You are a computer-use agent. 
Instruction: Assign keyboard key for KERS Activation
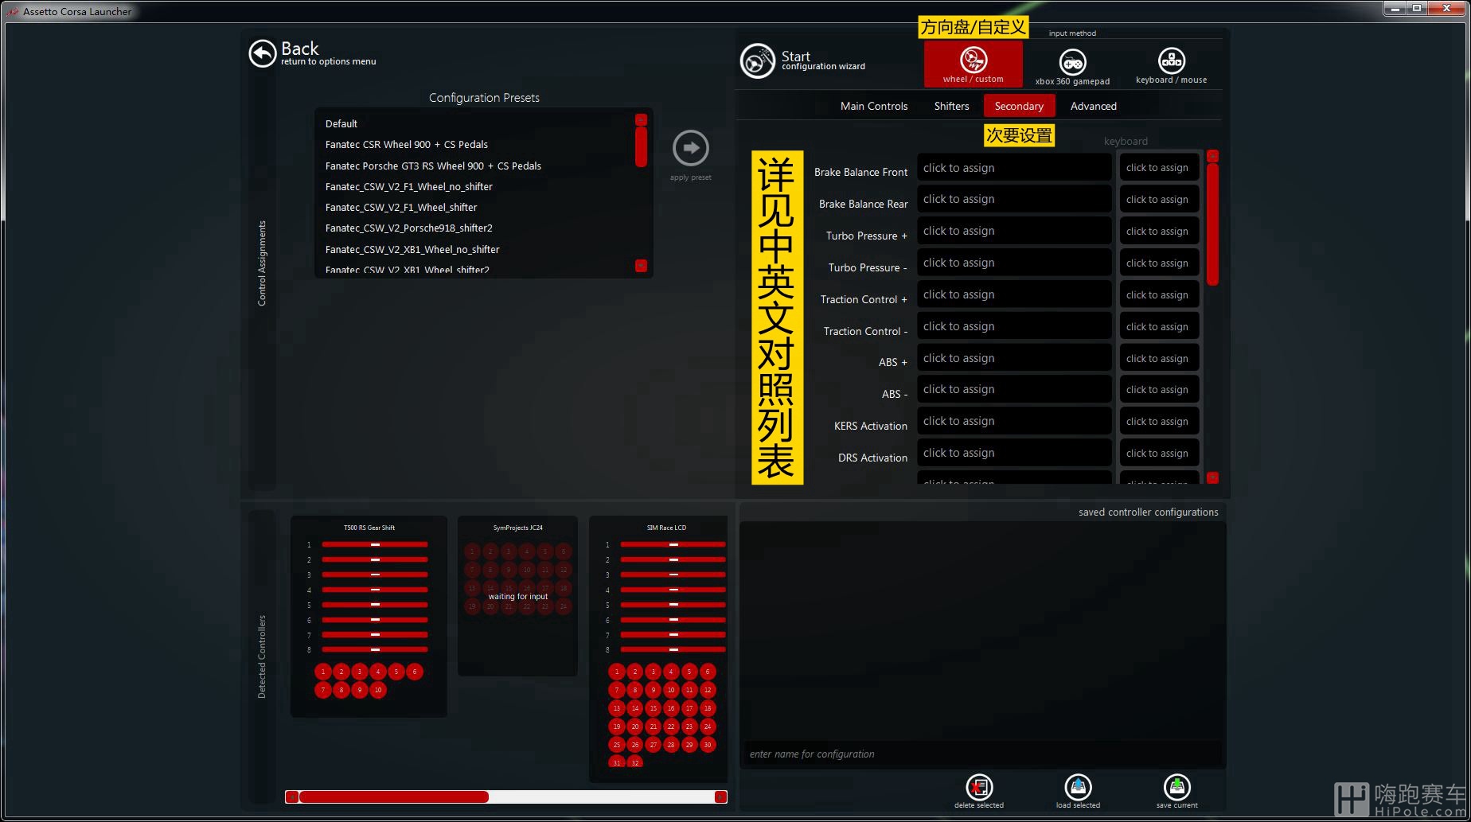pos(1159,421)
